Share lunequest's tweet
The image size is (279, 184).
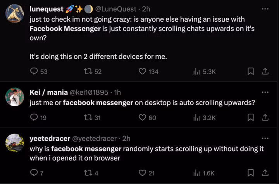pos(265,71)
